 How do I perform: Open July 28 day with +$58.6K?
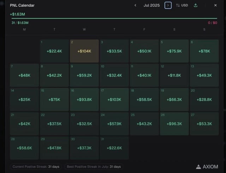click(x=24, y=148)
